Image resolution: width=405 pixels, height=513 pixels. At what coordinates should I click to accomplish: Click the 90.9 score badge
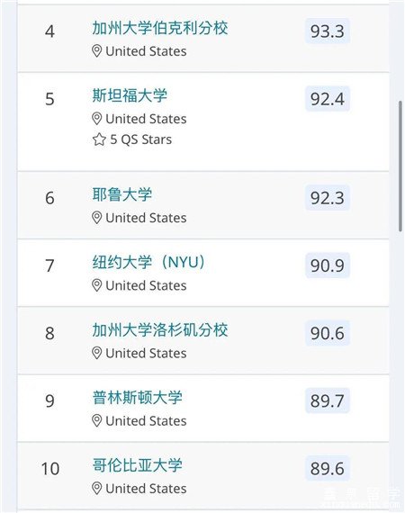point(328,265)
